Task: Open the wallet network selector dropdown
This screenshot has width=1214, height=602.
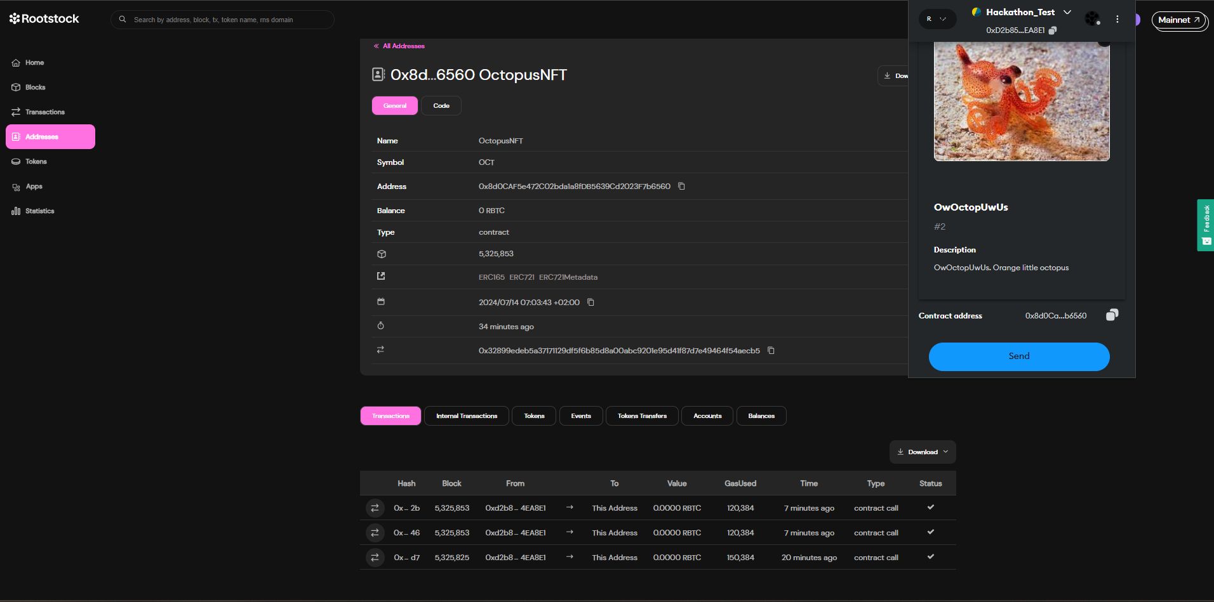Action: 937,19
